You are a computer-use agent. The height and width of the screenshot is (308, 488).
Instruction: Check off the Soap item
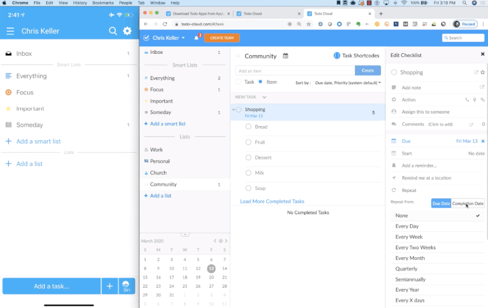coord(248,188)
